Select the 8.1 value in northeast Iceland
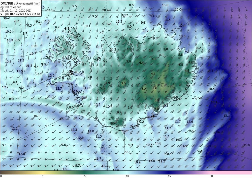The image size is (252, 178). (162, 55)
